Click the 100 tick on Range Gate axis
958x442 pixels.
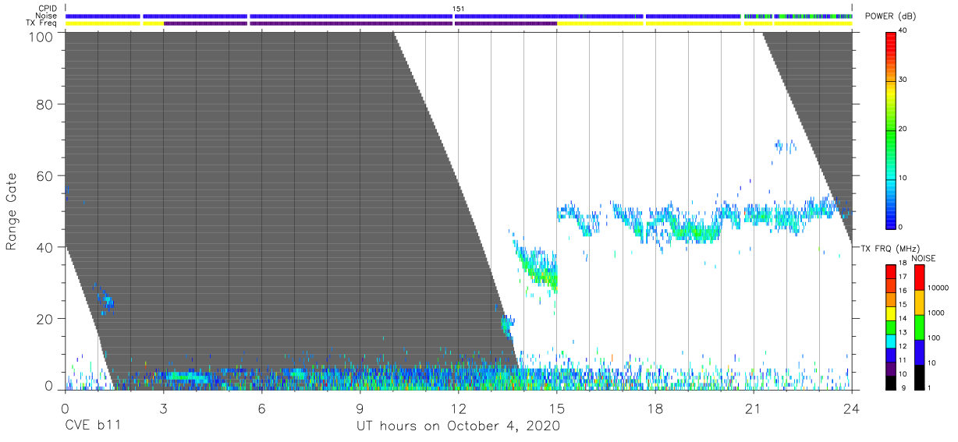click(41, 36)
